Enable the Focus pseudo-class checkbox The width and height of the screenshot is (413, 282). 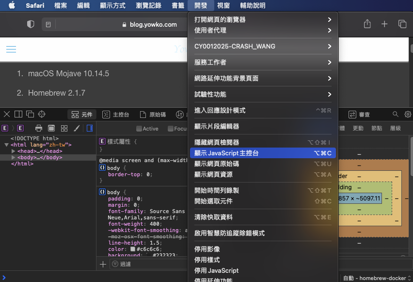point(171,129)
